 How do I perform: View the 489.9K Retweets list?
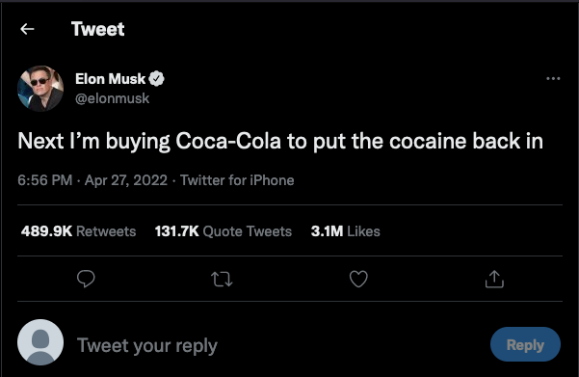(x=78, y=231)
